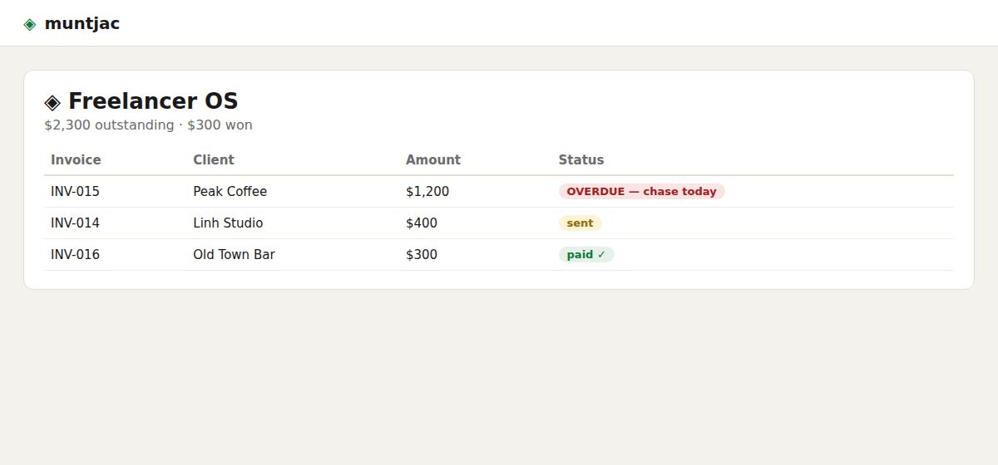The image size is (998, 465).
Task: Click the Status column header
Action: pos(581,160)
